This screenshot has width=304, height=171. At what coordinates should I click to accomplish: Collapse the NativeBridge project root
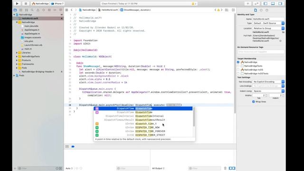pyautogui.click(x=14, y=15)
